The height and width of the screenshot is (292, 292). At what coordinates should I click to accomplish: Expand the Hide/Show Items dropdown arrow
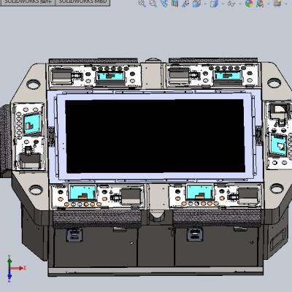(240, 4)
